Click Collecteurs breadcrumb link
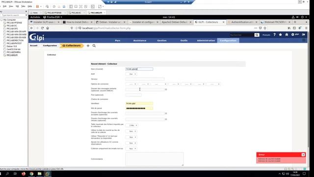 72,46
